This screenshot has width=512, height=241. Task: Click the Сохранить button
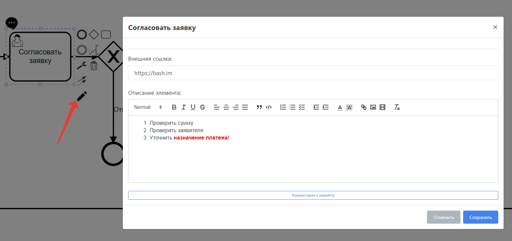pyautogui.click(x=481, y=217)
